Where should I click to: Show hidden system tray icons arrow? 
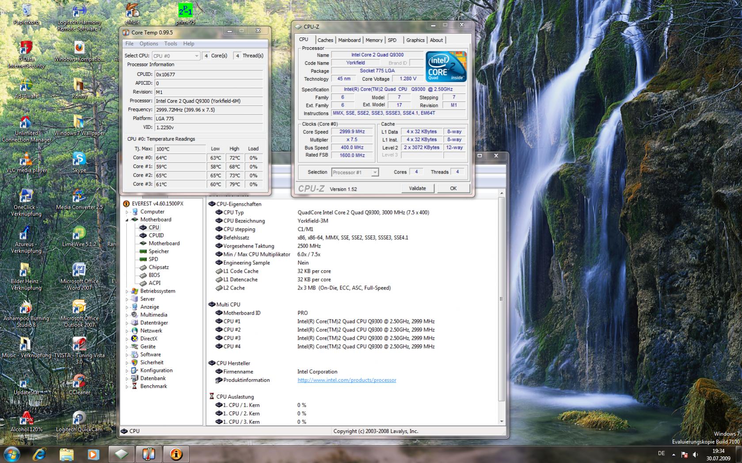click(674, 454)
